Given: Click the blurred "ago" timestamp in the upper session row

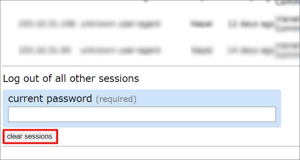Looking at the screenshot, I should click(x=251, y=24).
